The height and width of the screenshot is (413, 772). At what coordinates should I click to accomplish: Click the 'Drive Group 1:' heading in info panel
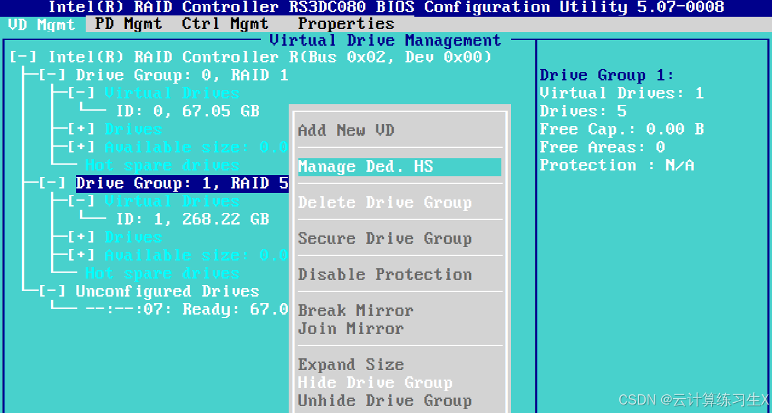(607, 76)
